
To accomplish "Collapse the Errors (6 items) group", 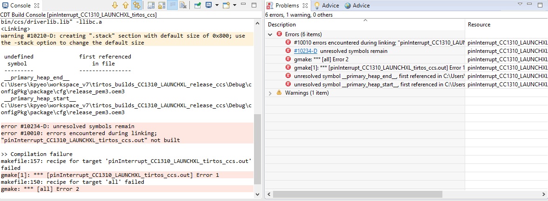I will (x=270, y=34).
